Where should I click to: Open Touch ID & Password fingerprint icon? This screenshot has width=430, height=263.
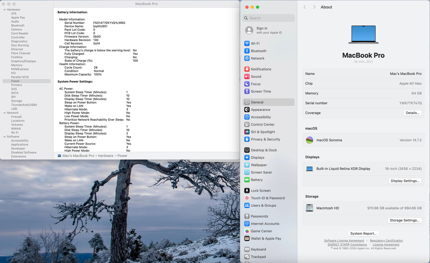tap(247, 198)
